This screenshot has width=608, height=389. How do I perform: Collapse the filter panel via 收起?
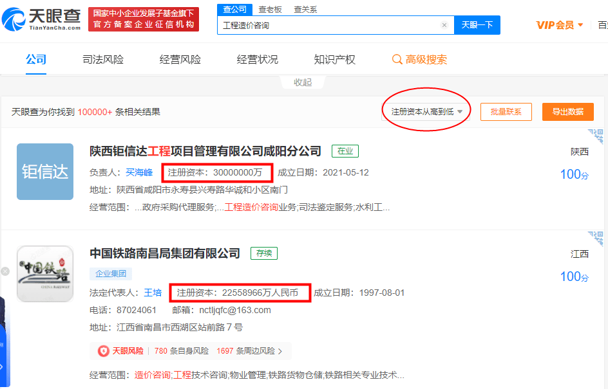pos(303,82)
